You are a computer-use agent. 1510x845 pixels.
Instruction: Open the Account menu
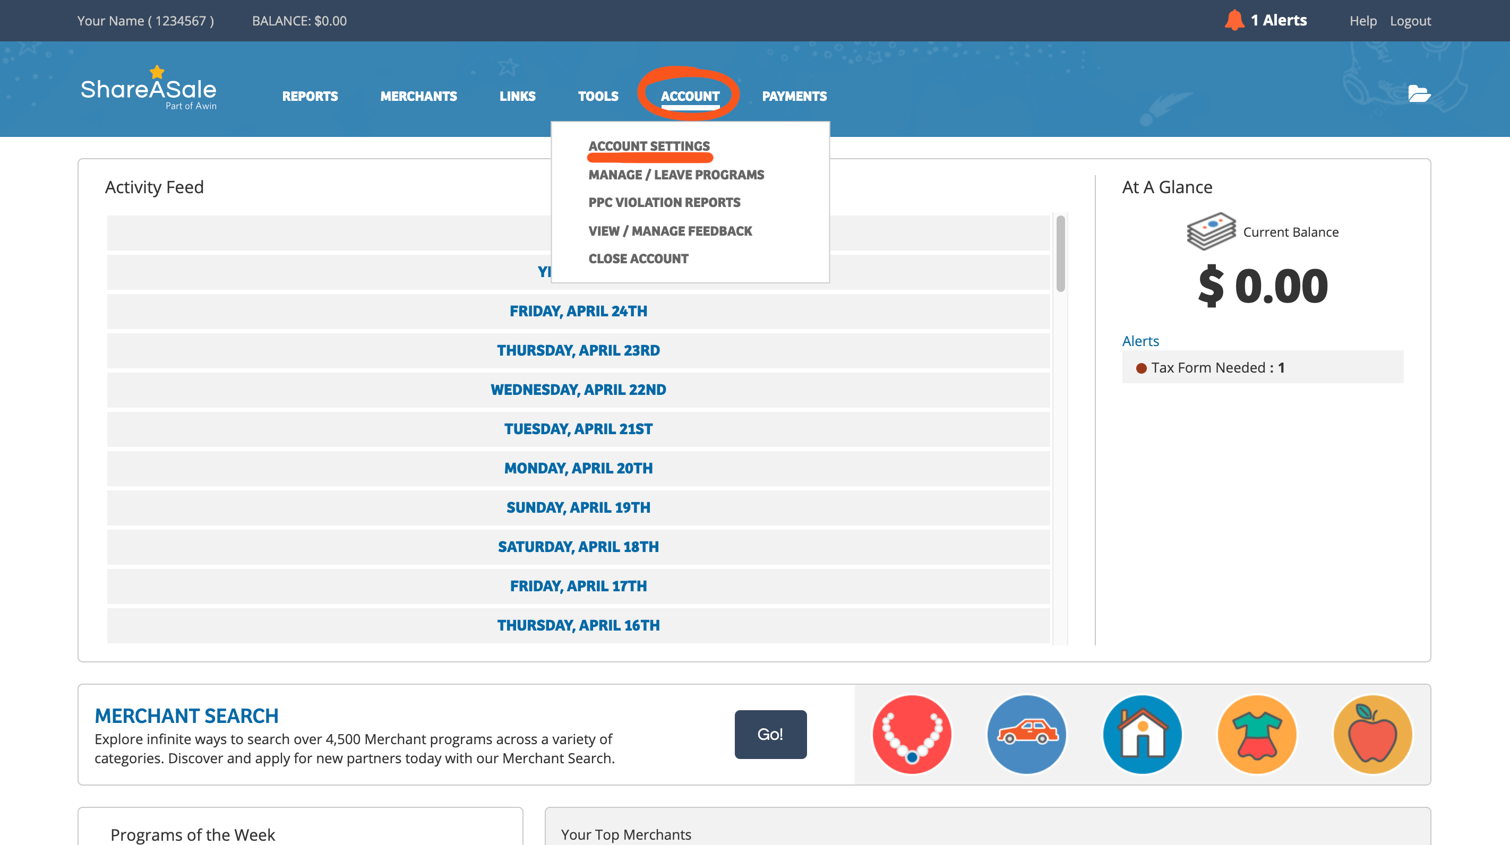click(x=690, y=96)
